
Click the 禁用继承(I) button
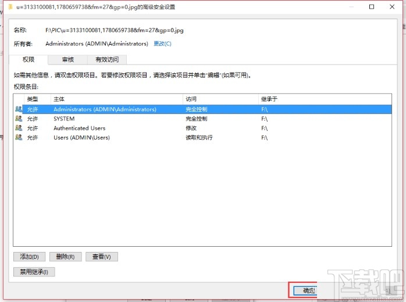(x=34, y=272)
